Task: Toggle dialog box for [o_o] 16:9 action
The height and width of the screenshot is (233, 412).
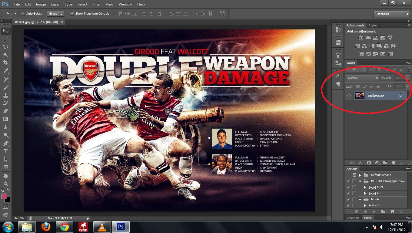Action: click(x=354, y=187)
